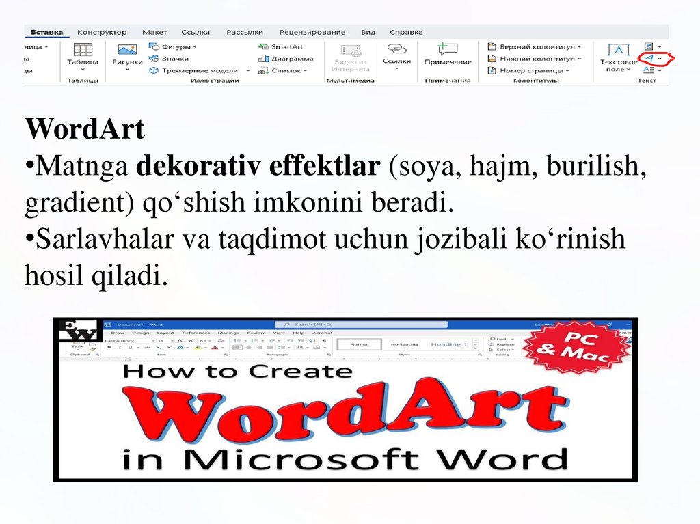Image resolution: width=700 pixels, height=524 pixels.
Task: Open the Справка ribbon tab
Action: (406, 32)
